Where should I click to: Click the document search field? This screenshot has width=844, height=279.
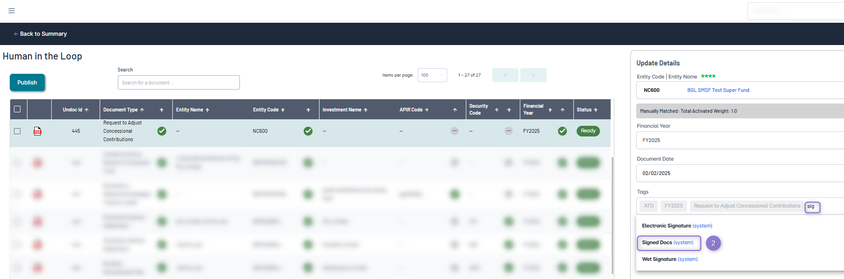coord(178,83)
